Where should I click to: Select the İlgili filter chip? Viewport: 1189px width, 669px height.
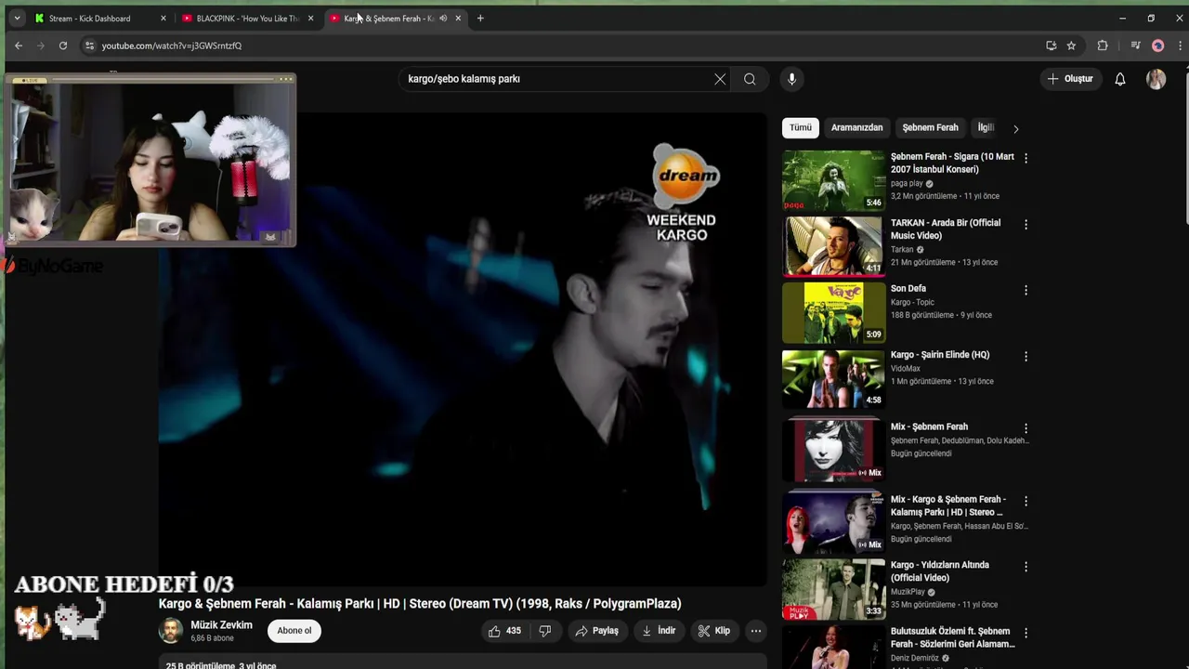pyautogui.click(x=986, y=127)
